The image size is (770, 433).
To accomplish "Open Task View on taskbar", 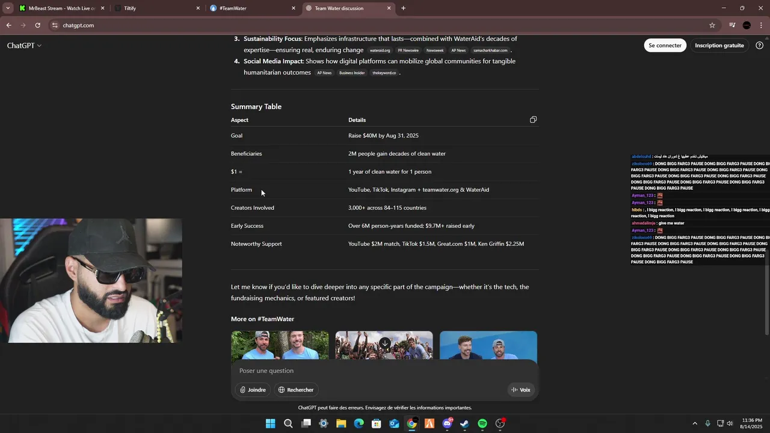I will pyautogui.click(x=306, y=423).
